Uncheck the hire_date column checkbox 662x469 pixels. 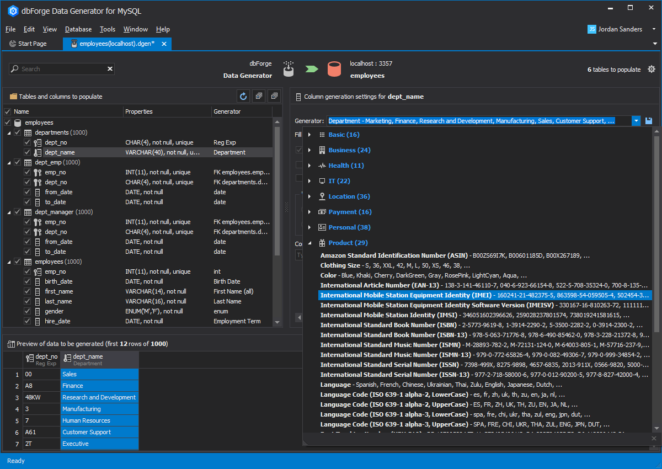28,321
